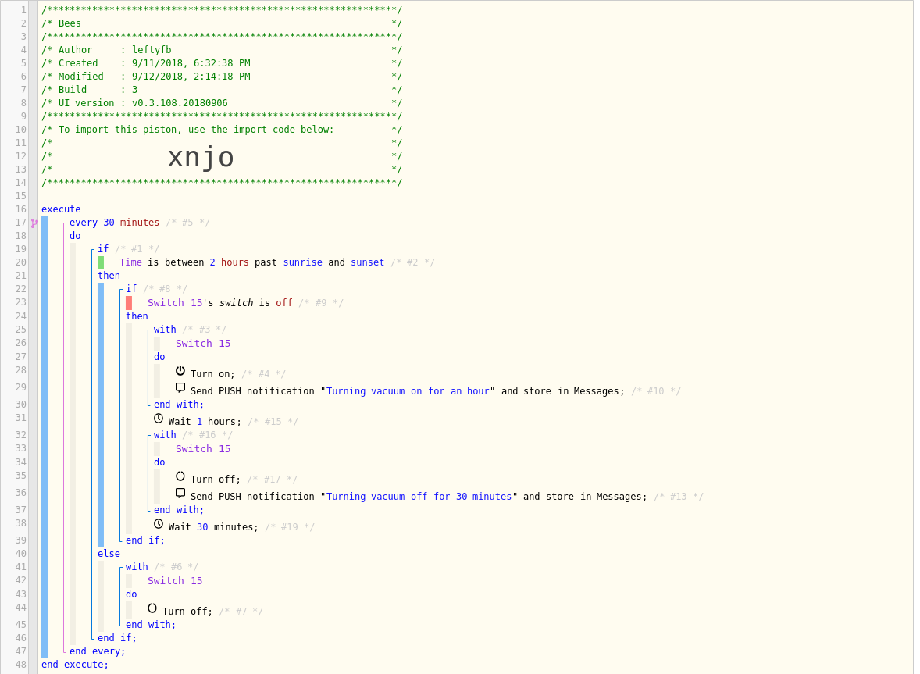This screenshot has width=920, height=674.
Task: Click the 'Turn off;' action marked #7
Action: coord(187,612)
